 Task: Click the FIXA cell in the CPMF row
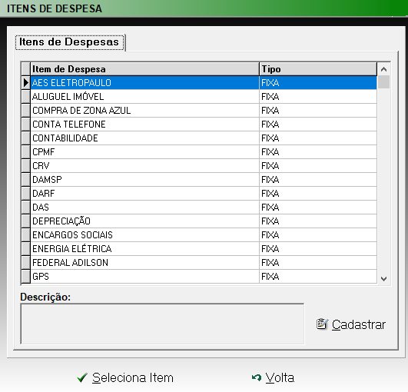pos(318,151)
